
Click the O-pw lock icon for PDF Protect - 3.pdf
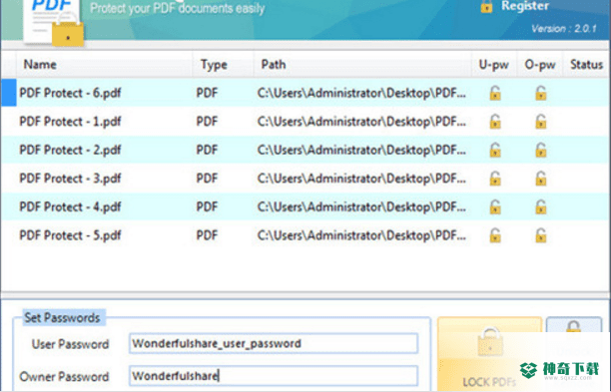coord(541,179)
